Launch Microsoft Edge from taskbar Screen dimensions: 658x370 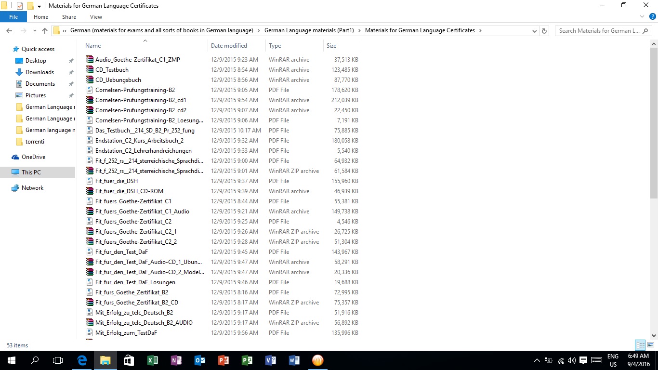[x=82, y=360]
